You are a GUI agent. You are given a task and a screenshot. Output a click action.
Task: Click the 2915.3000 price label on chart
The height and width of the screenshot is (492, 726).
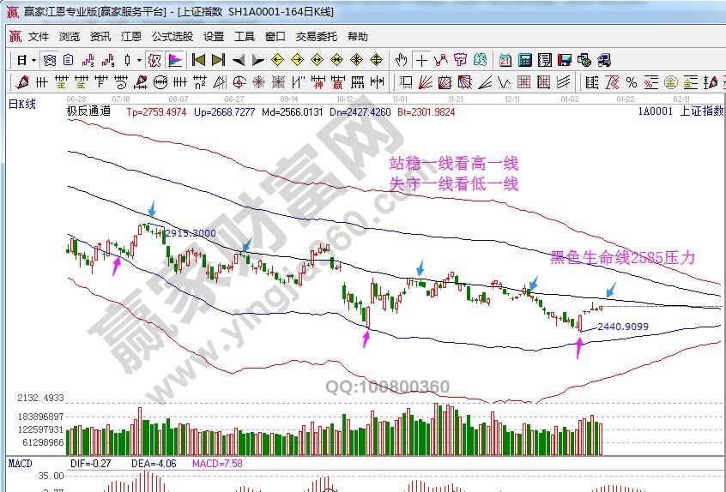[x=189, y=233]
